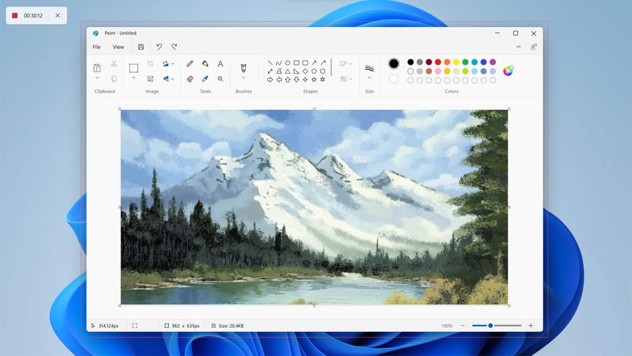Click the Crop image icon
Viewport: 632px width, 356px height.
tap(151, 63)
